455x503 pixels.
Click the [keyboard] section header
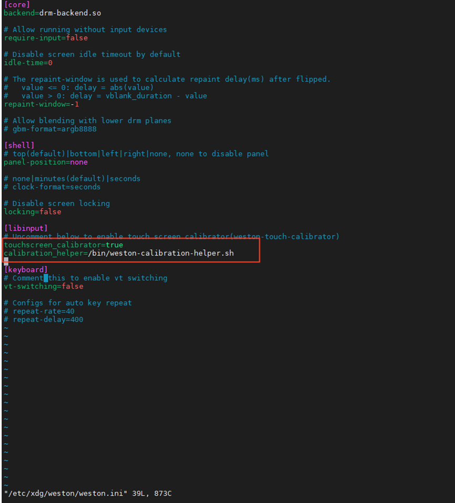(x=26, y=270)
